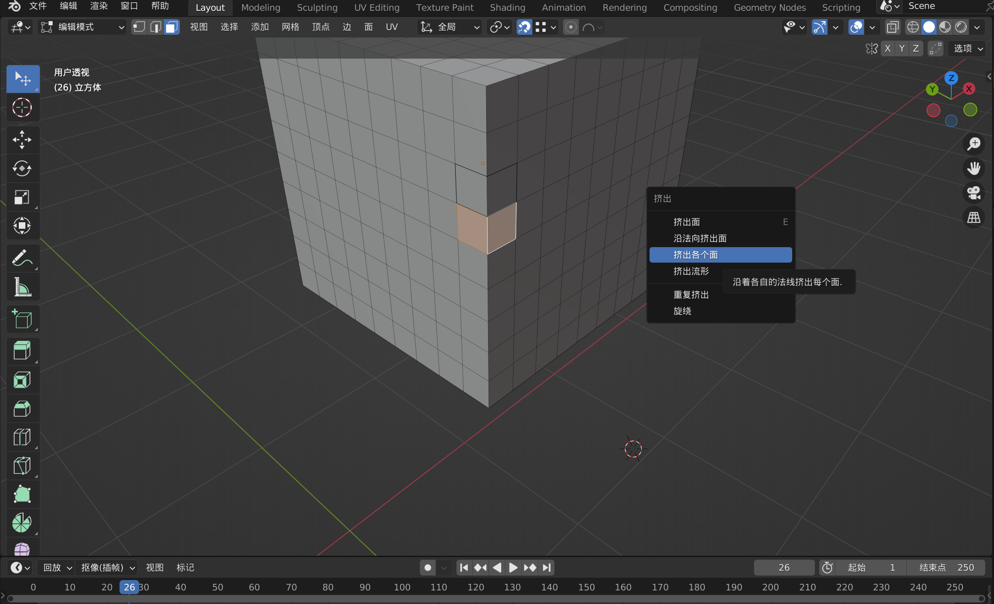The width and height of the screenshot is (994, 604).
Task: Choose 旋绕 menu entry
Action: click(720, 311)
